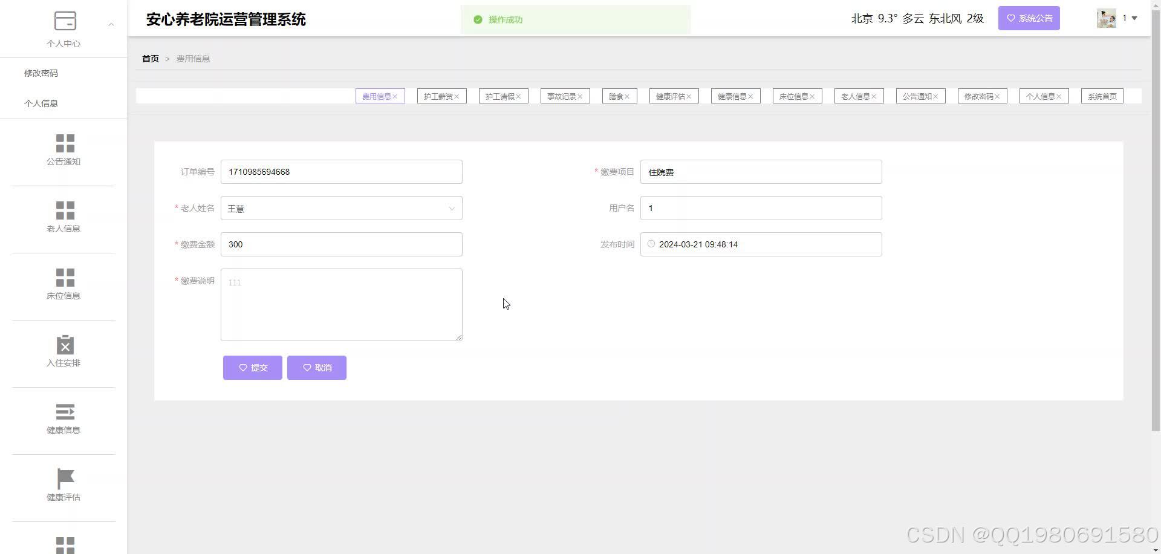Close the 老人信息 tab

(874, 97)
